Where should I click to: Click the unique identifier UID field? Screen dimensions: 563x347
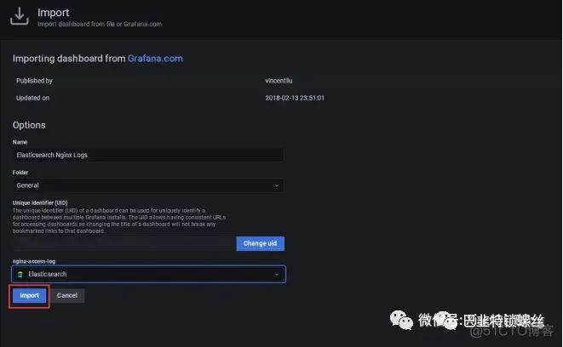[124, 243]
